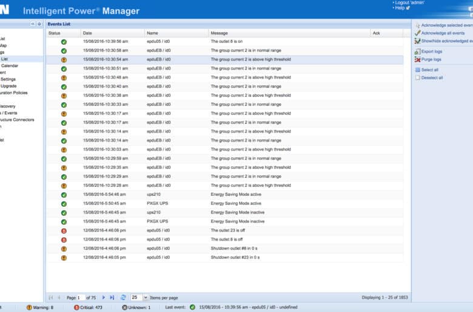Click the Export logs icon
Screen dimensions: 473x312
coord(417,51)
